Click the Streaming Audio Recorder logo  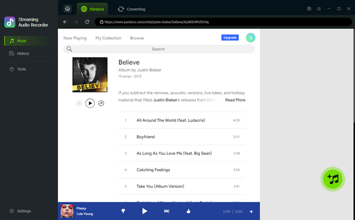click(10, 22)
